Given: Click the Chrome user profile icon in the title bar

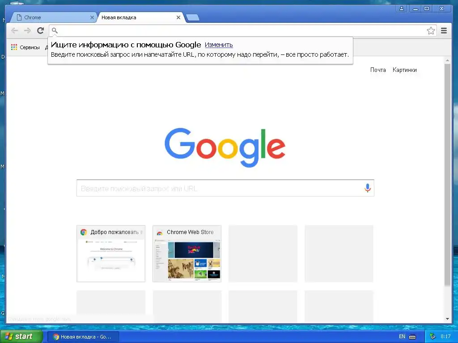Looking at the screenshot, I should tap(402, 8).
